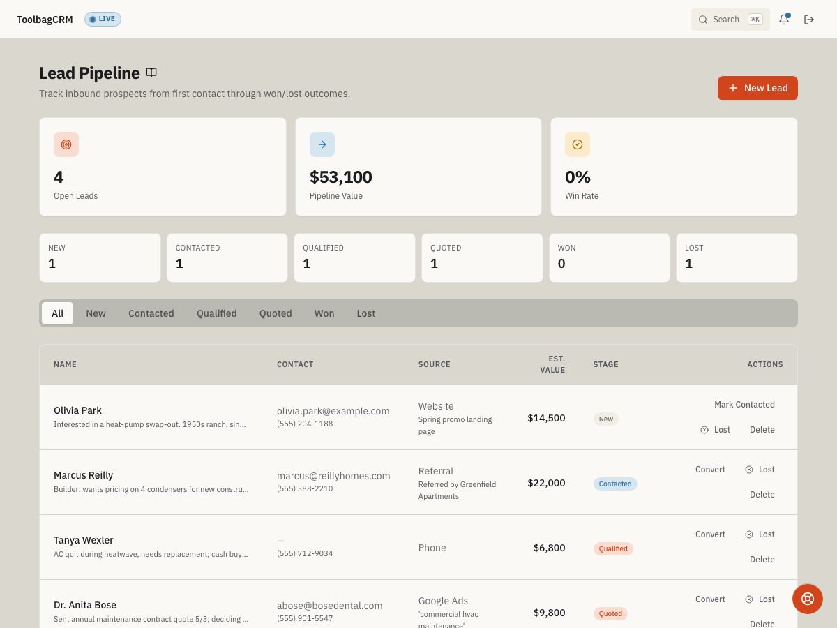The width and height of the screenshot is (837, 628).
Task: Click abose@bosedental.com email
Action: click(x=330, y=606)
